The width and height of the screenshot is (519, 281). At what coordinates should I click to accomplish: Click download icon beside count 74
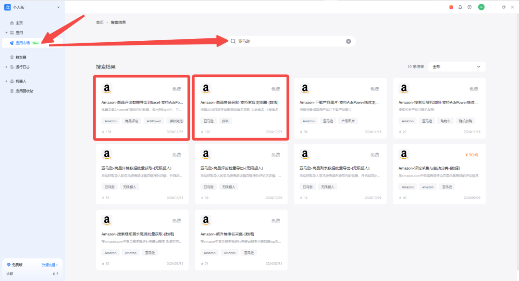tap(202, 264)
